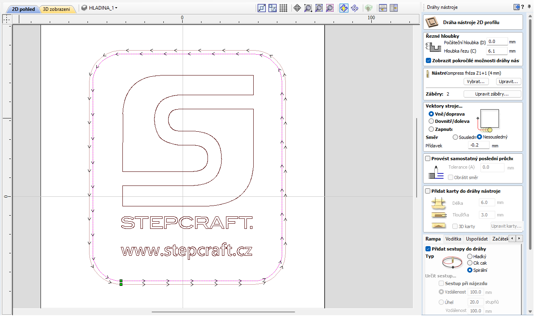Open the Uspořádat tab
This screenshot has width=535, height=318.
(x=477, y=239)
